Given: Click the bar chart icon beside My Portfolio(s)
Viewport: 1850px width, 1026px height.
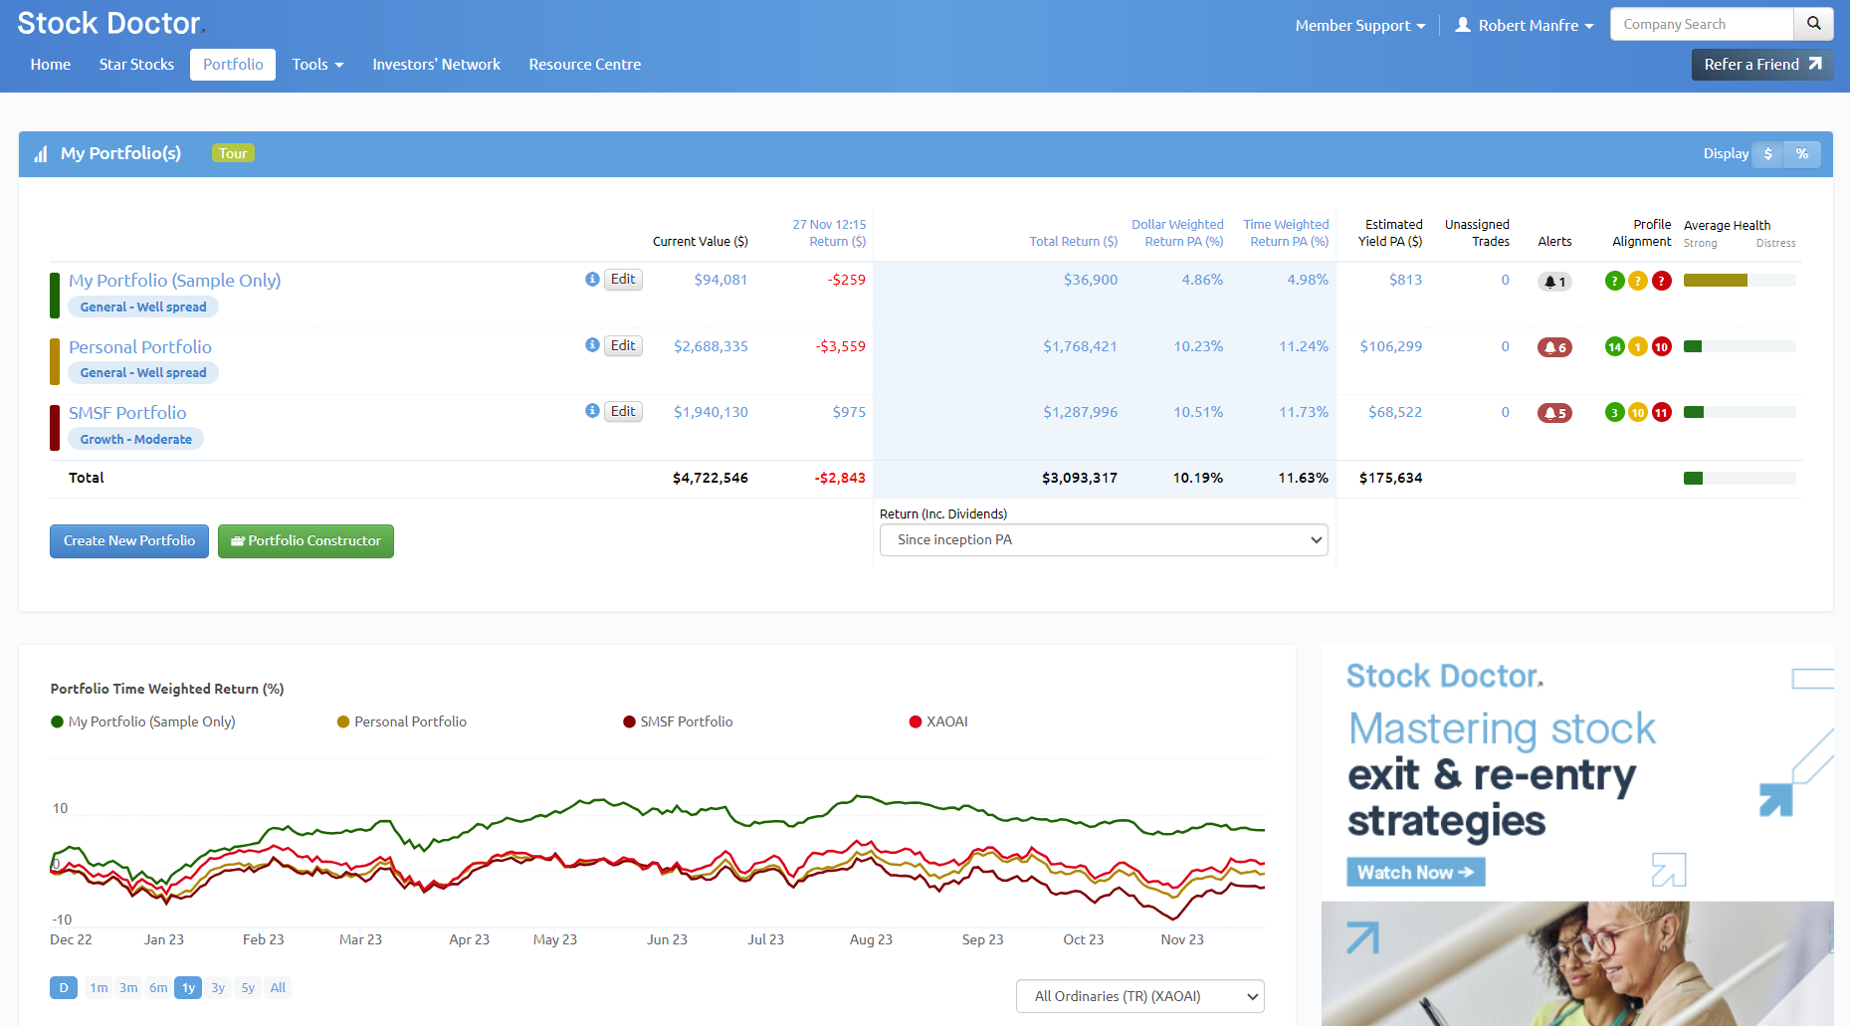Looking at the screenshot, I should coord(41,154).
